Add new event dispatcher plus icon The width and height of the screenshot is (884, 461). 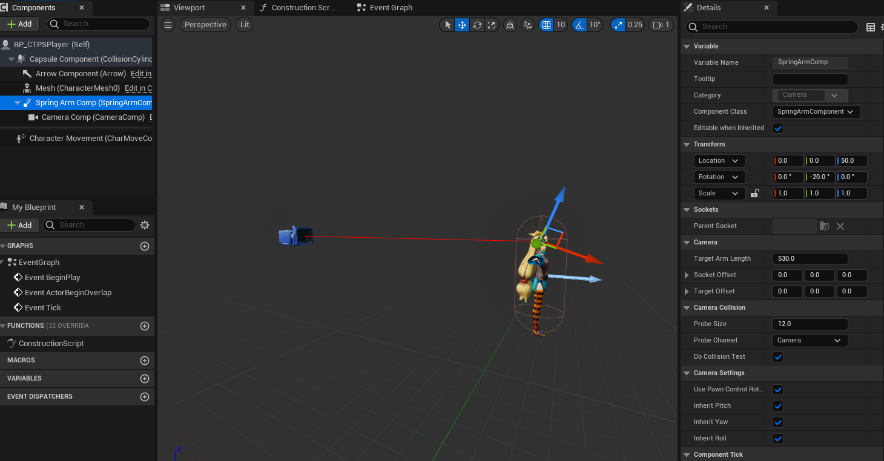tap(145, 397)
